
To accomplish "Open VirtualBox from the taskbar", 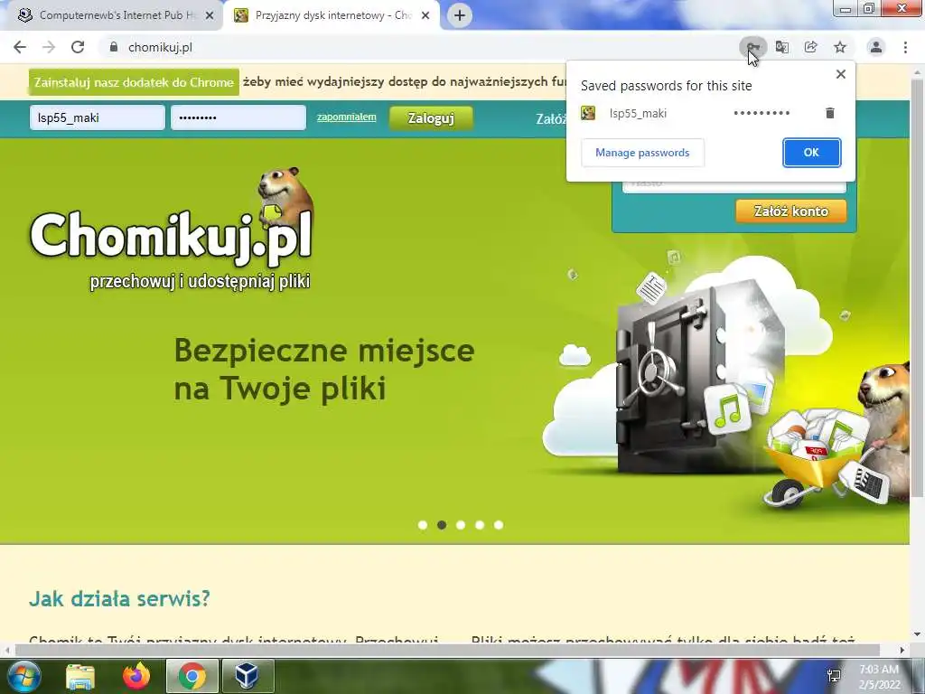I will tap(248, 676).
